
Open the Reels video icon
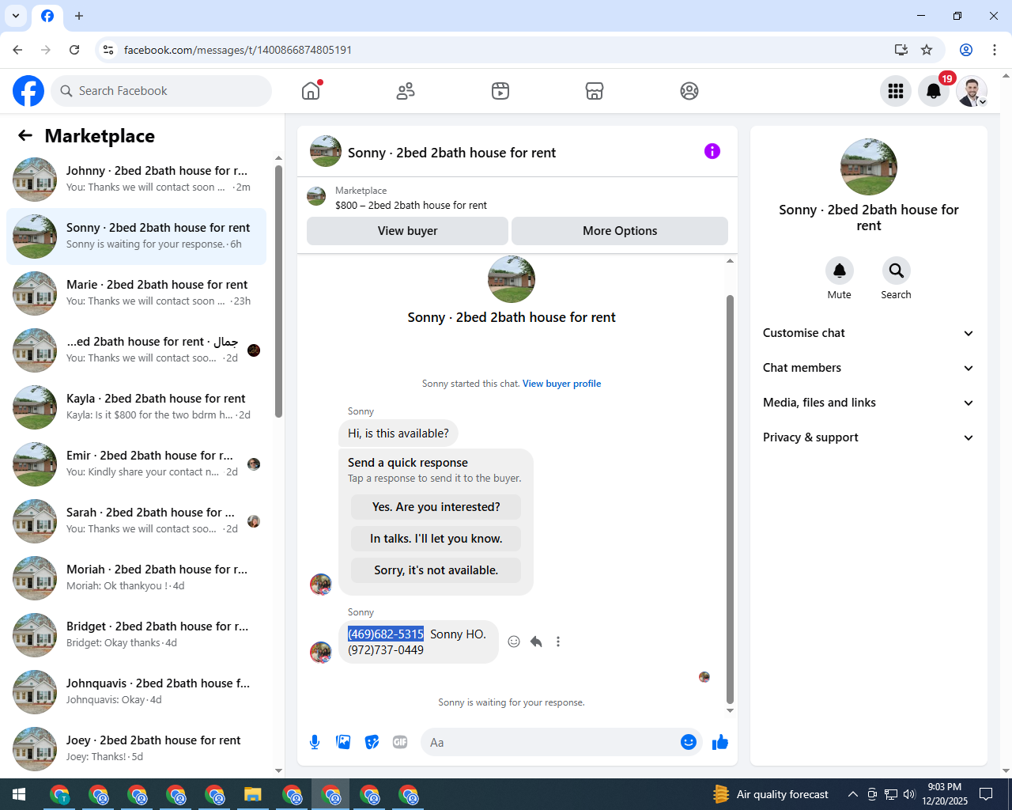coord(500,91)
